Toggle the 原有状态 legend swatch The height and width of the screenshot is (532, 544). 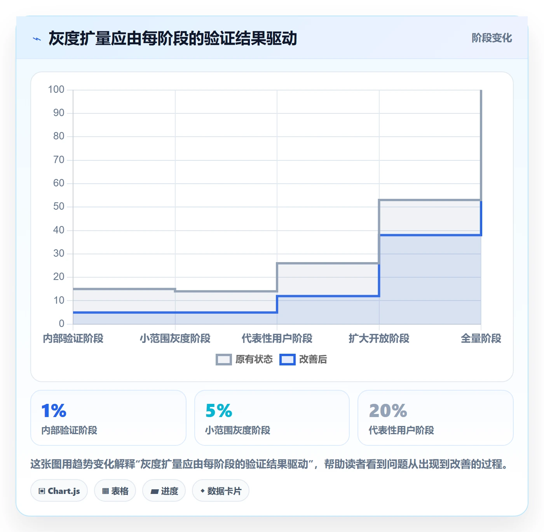pyautogui.click(x=224, y=360)
